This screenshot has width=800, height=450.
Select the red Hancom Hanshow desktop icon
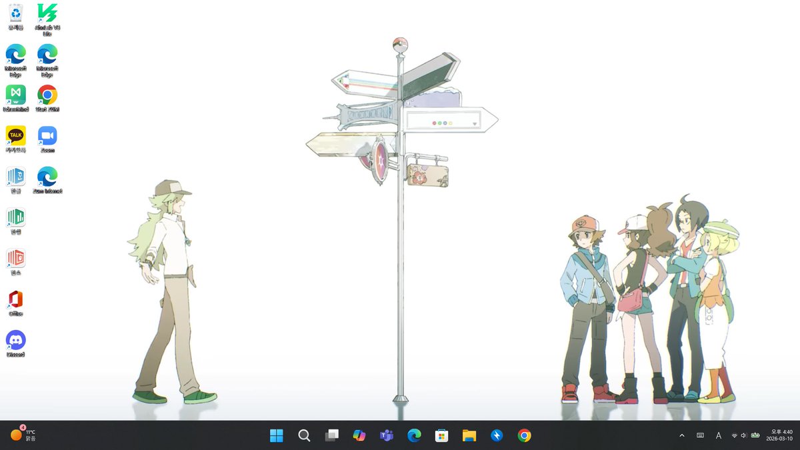[15, 262]
